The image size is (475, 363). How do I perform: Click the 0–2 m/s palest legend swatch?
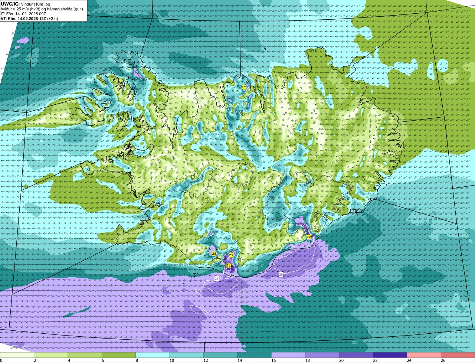(x=17, y=355)
